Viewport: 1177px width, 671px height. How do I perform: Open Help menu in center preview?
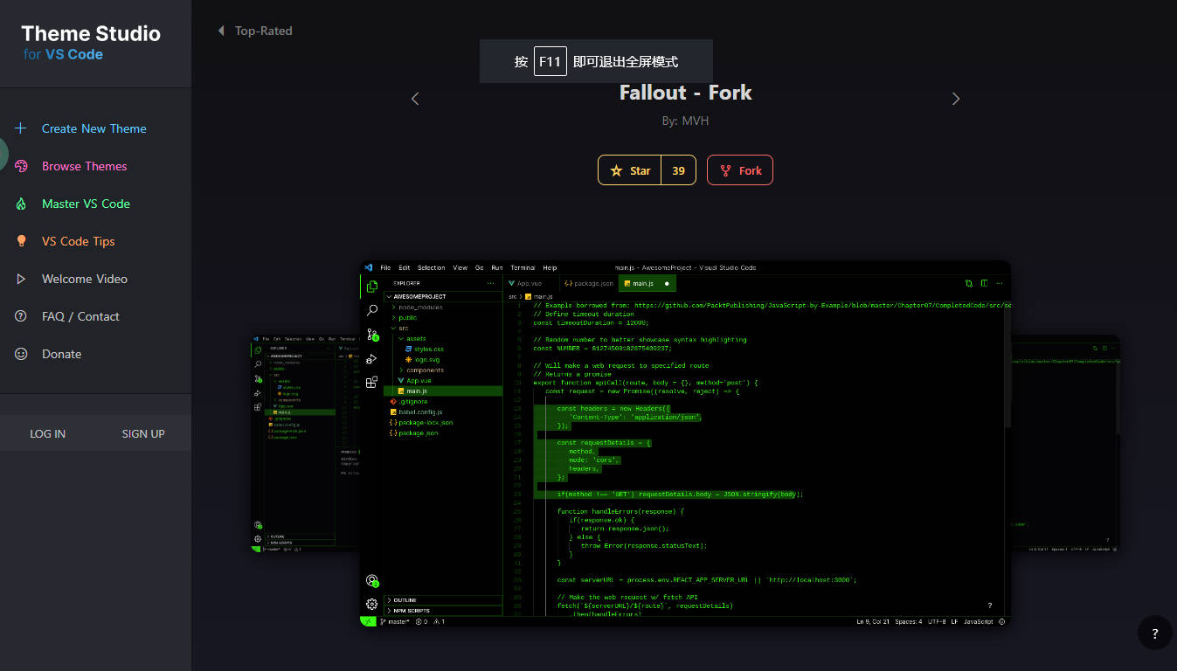(550, 267)
